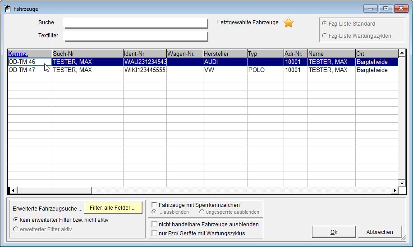Click Bargteheide in the AUDI row
The image size is (413, 247).
point(376,62)
